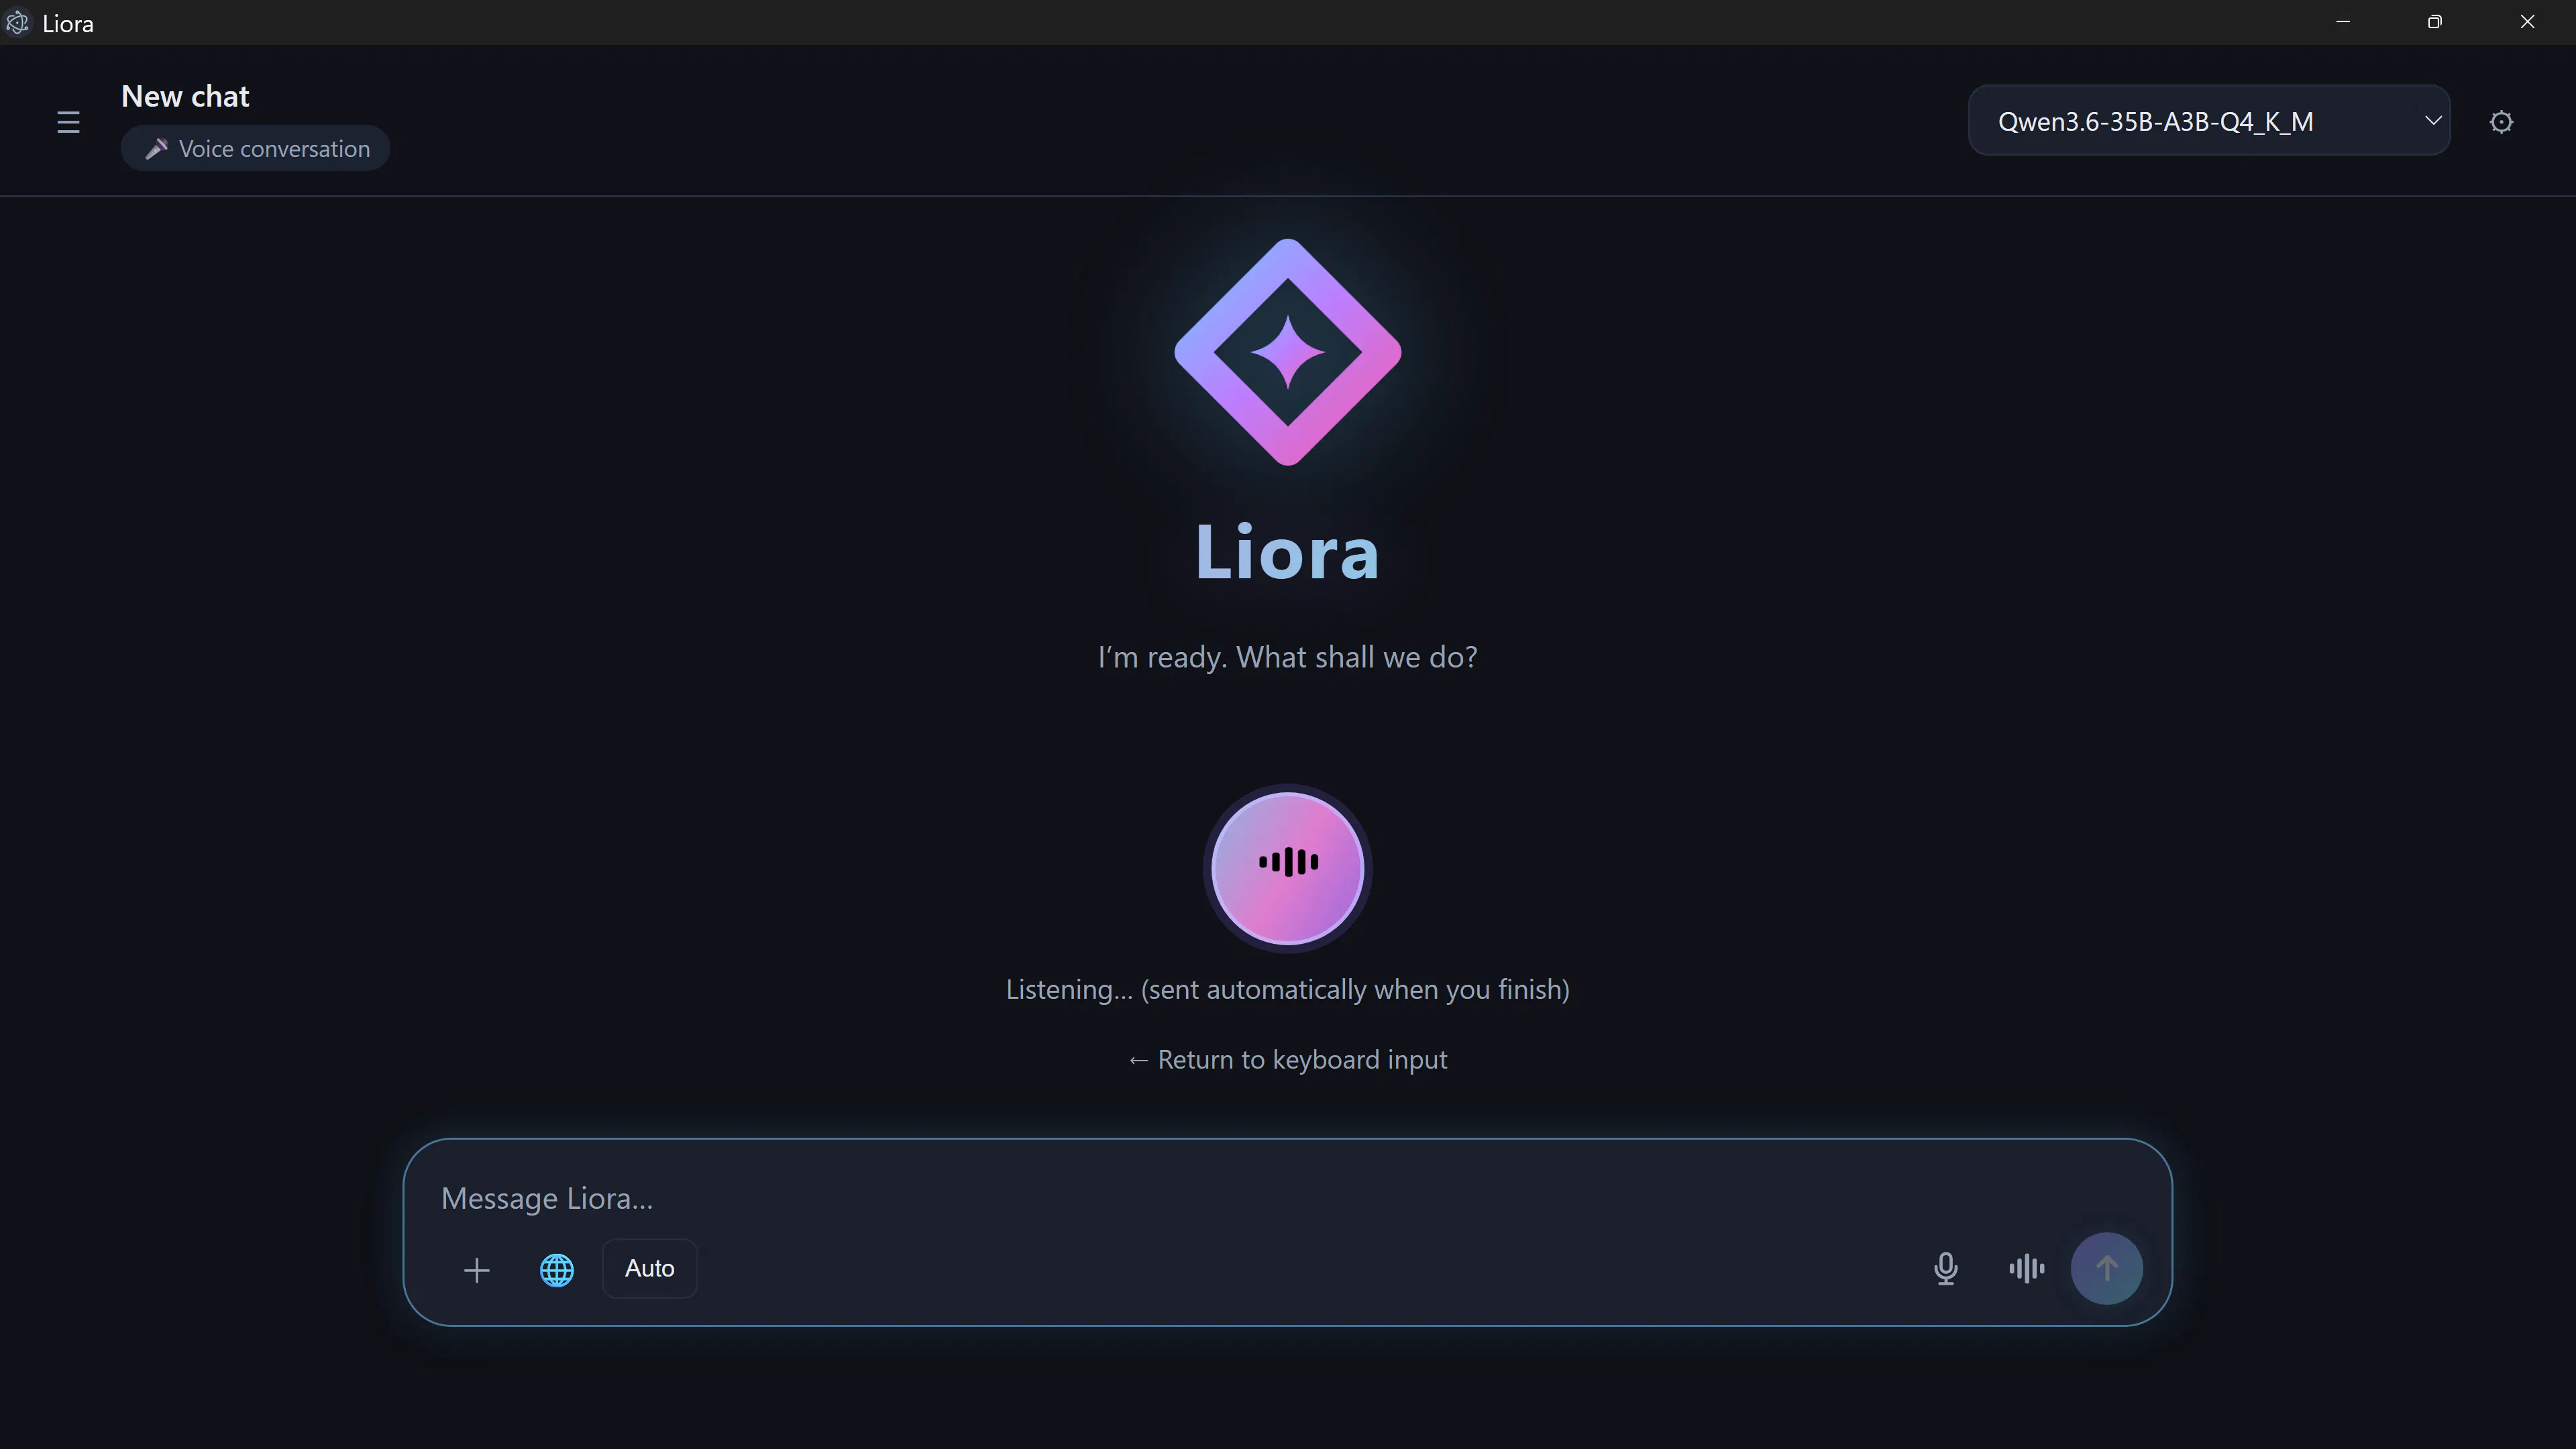This screenshot has height=1449, width=2576.
Task: Click the 'I'm ready. What shall we do?' text
Action: click(1287, 657)
